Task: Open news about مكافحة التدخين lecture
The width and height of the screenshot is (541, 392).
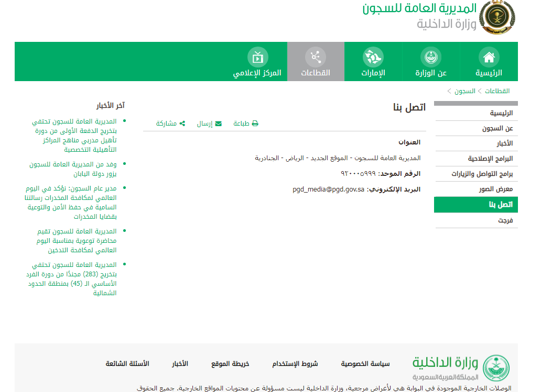Action: pos(76,240)
